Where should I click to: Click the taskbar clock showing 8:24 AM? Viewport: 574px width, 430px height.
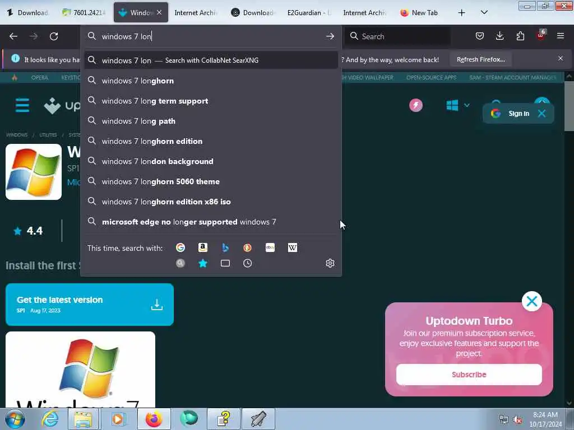[545, 419]
